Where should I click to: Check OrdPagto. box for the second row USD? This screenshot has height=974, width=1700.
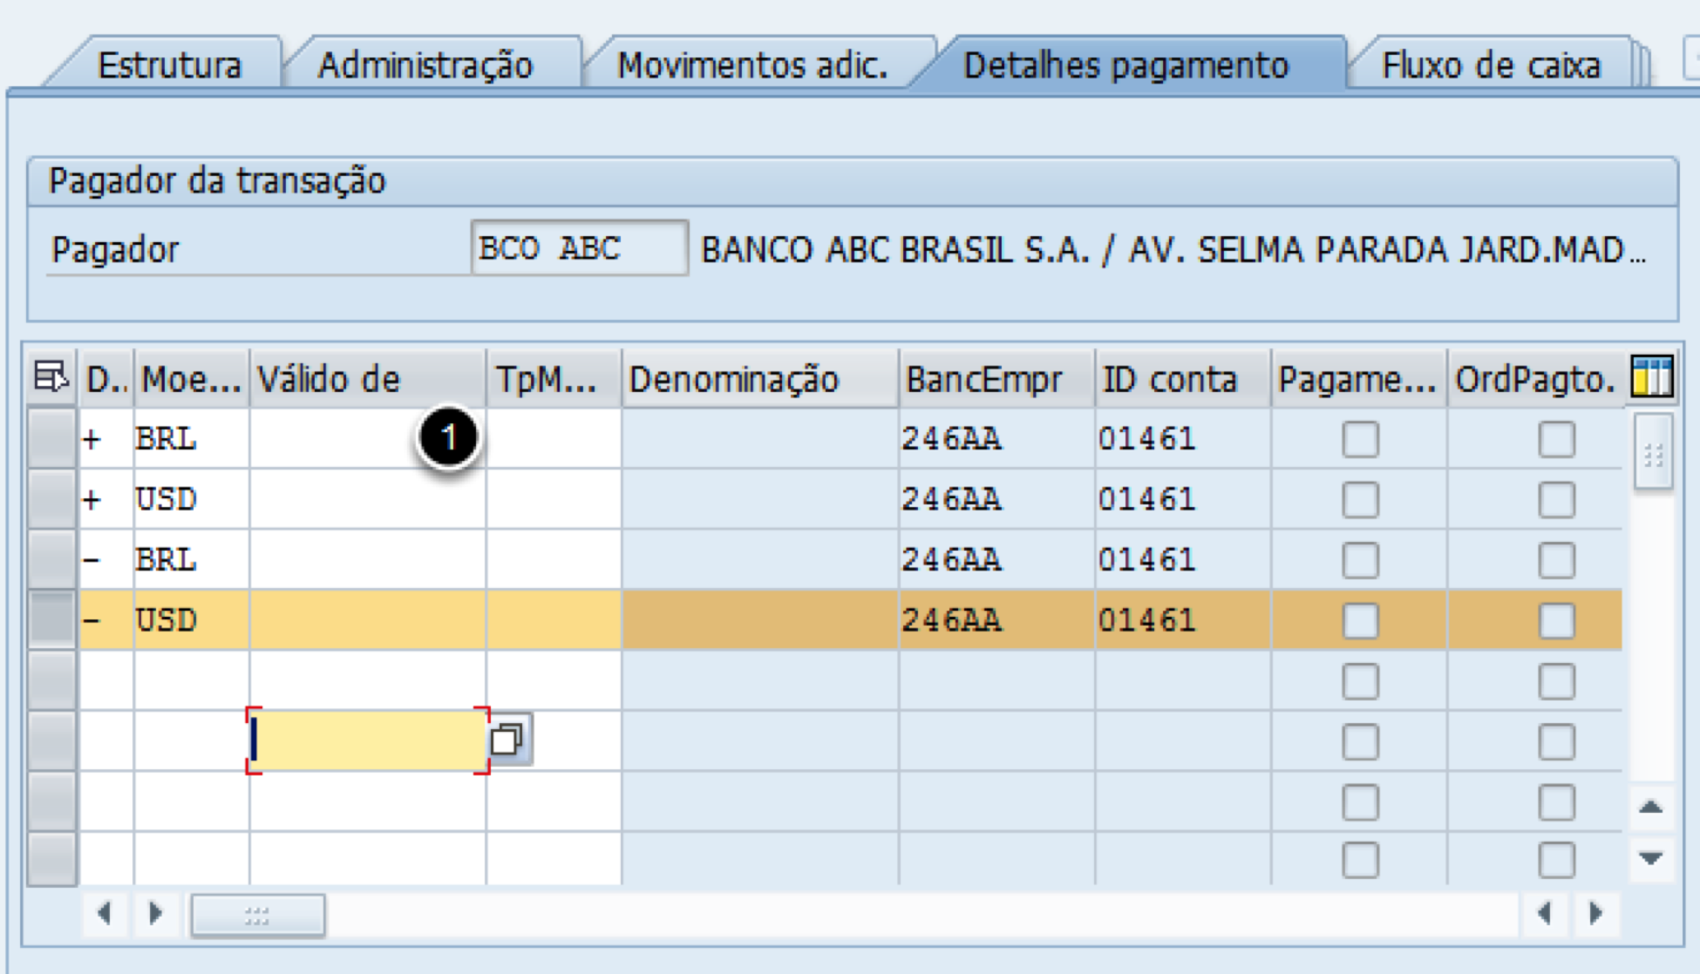click(x=1556, y=500)
